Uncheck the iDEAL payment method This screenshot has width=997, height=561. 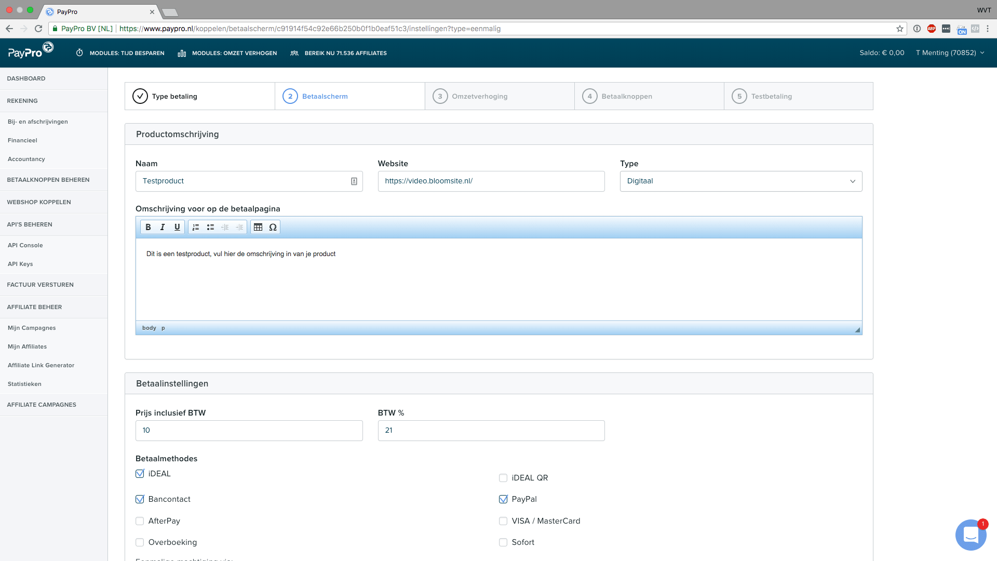140,474
